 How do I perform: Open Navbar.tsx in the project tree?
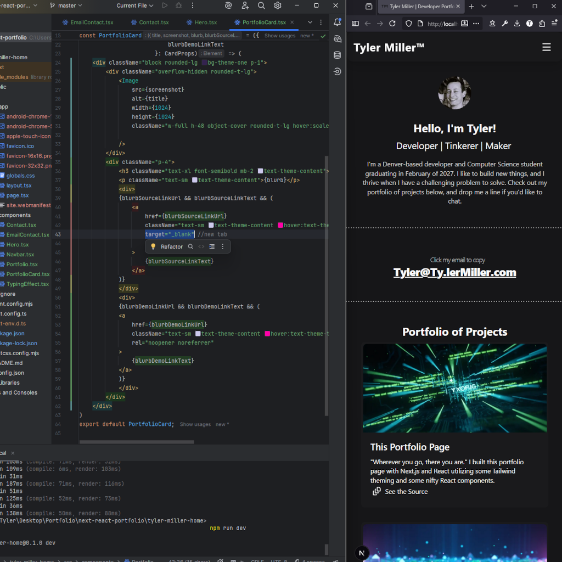click(x=20, y=255)
